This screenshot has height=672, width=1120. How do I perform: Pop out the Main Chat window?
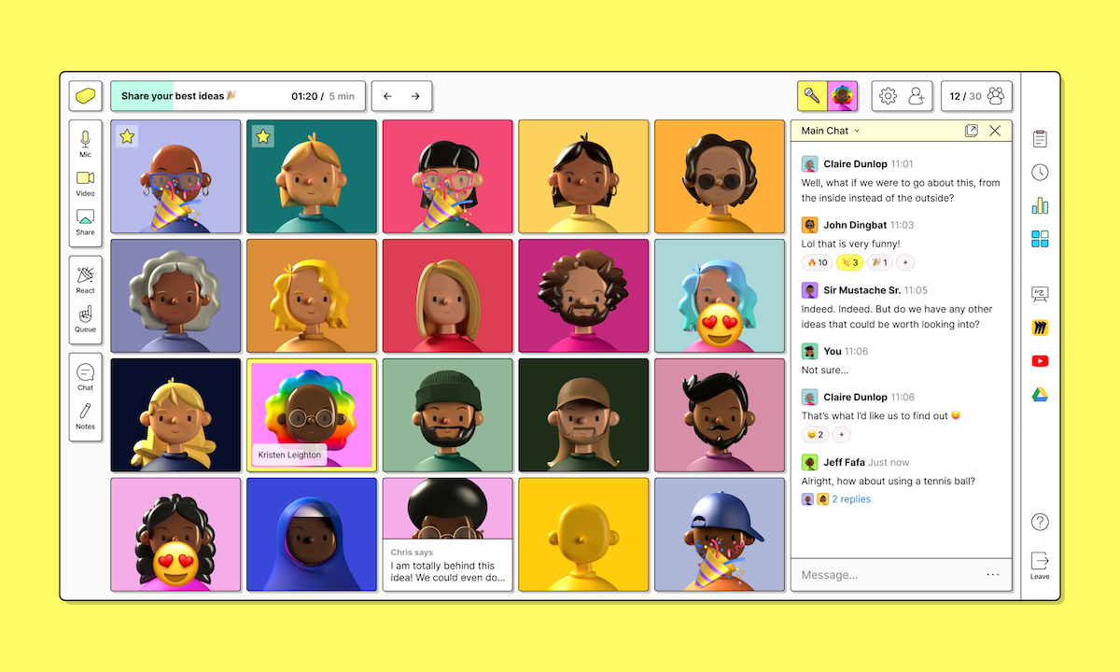(971, 130)
